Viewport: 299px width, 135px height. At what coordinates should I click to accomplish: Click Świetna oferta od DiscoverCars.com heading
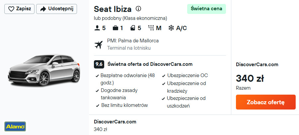pos(150,64)
